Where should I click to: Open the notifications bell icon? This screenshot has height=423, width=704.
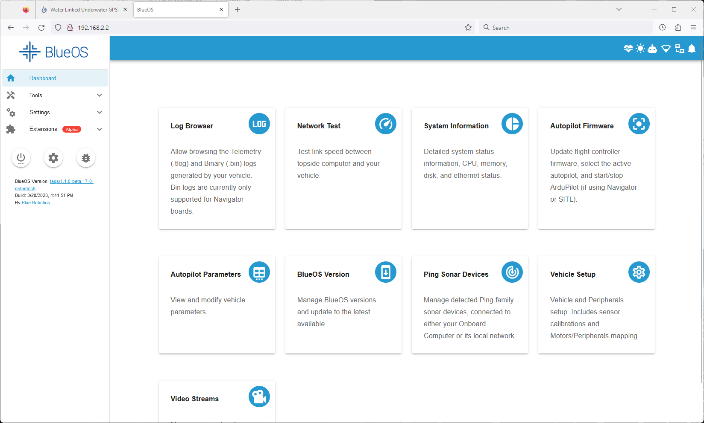click(692, 49)
